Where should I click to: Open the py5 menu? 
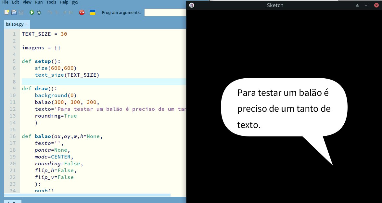[x=75, y=2]
